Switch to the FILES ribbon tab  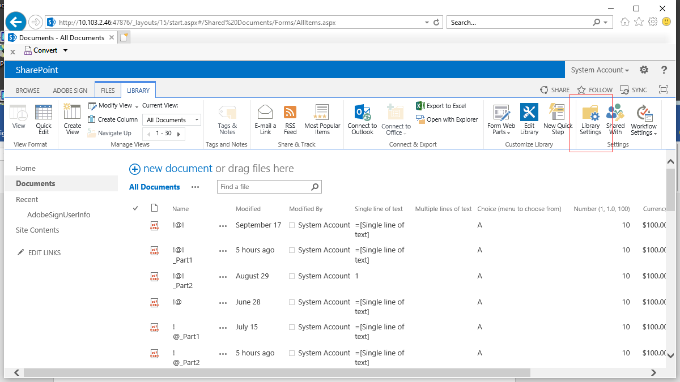(x=108, y=91)
